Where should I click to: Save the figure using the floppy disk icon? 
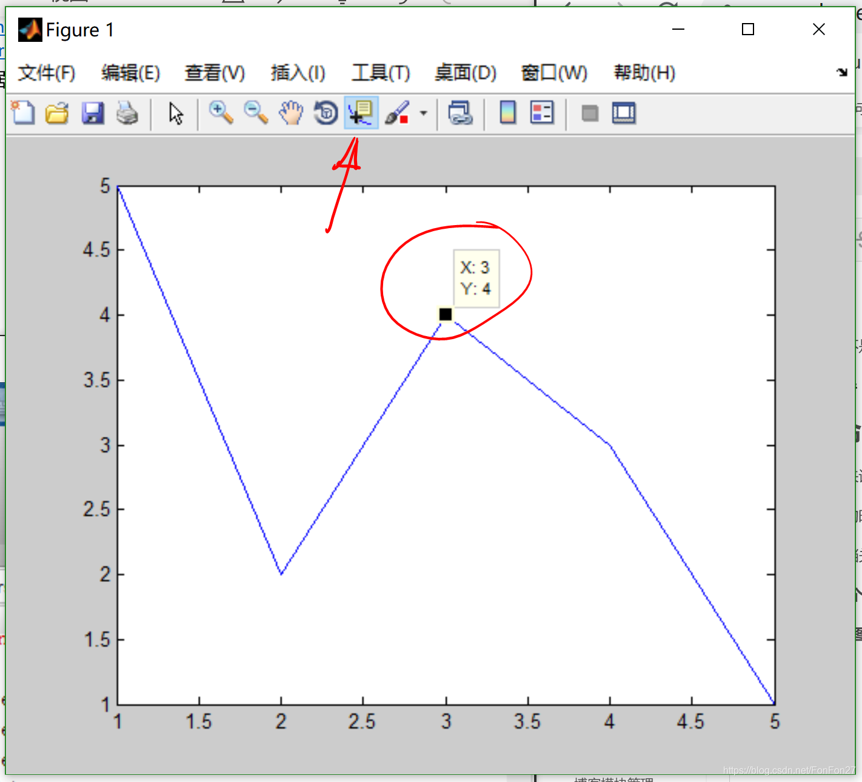[93, 113]
